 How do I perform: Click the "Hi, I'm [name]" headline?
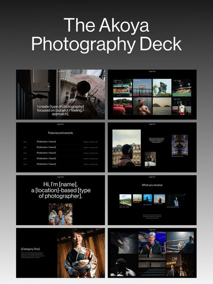click(x=61, y=190)
